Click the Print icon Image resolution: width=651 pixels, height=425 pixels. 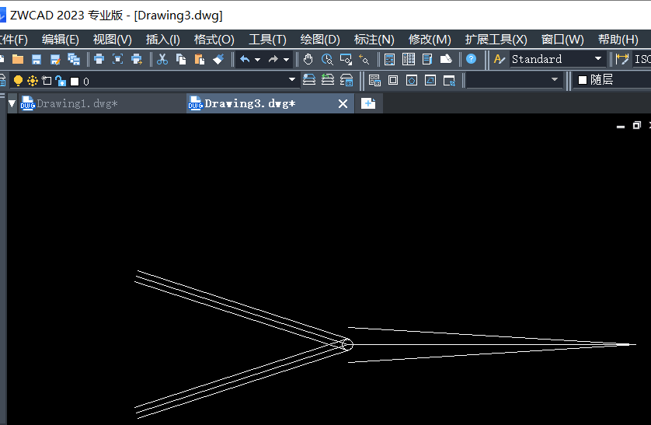99,59
